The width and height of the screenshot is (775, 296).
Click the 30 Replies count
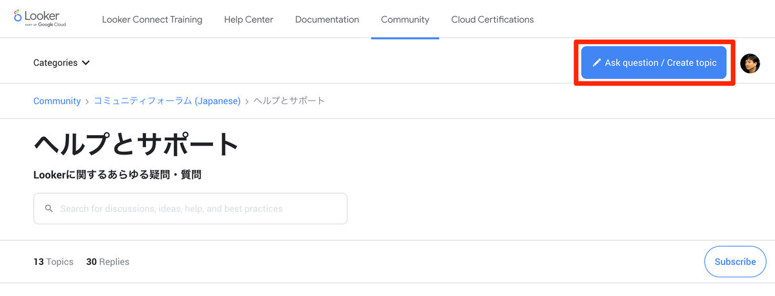(108, 262)
